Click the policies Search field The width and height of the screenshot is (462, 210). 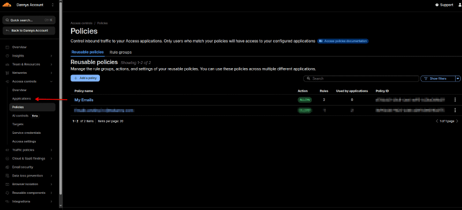click(361, 78)
